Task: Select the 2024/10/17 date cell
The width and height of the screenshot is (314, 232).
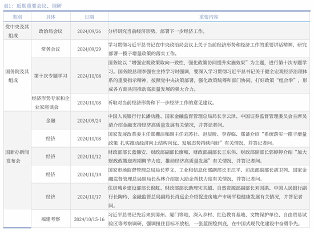Action: coord(89,197)
